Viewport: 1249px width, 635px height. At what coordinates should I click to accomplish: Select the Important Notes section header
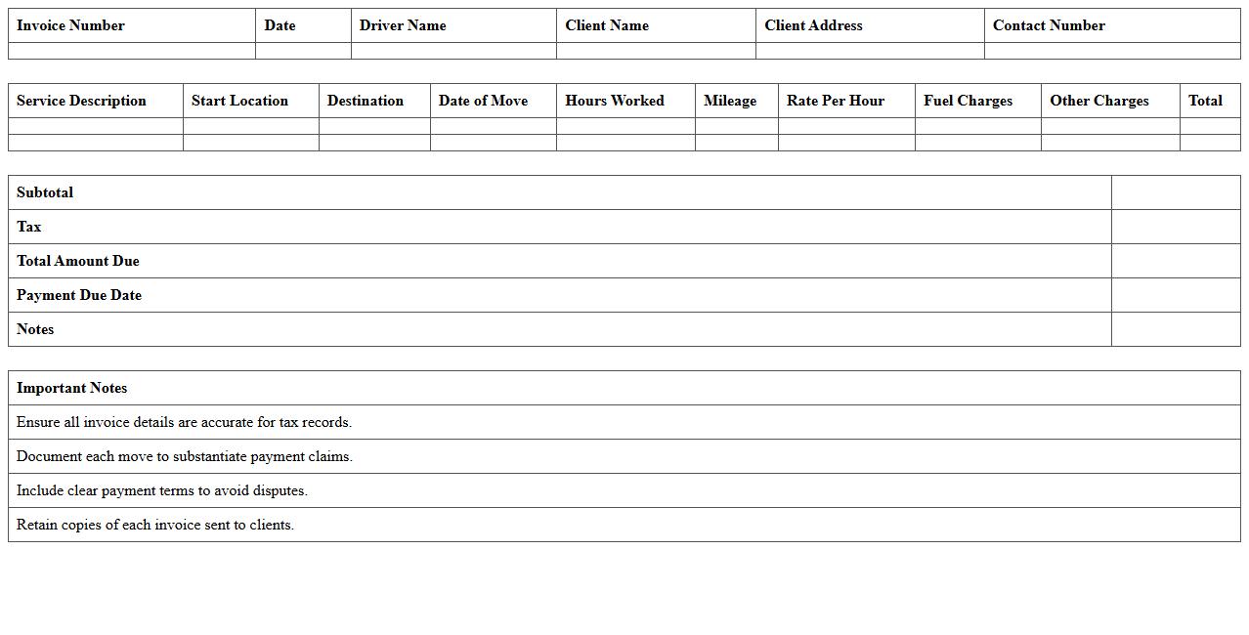pos(71,388)
